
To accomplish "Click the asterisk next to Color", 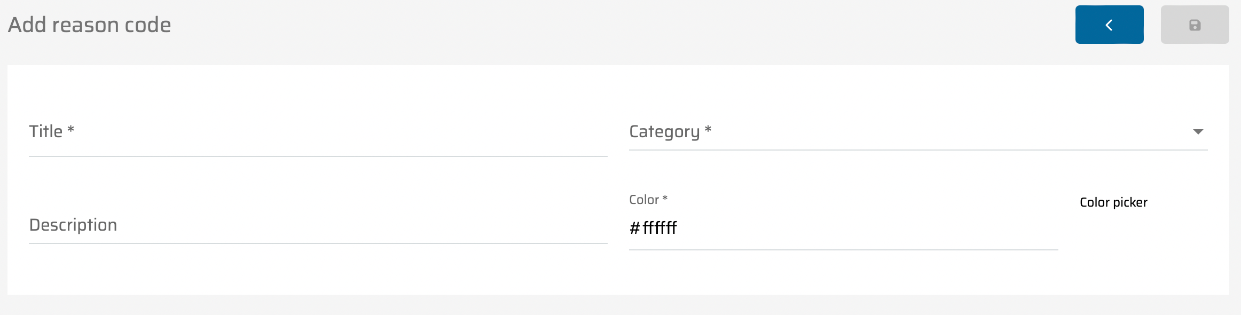I will pyautogui.click(x=665, y=199).
